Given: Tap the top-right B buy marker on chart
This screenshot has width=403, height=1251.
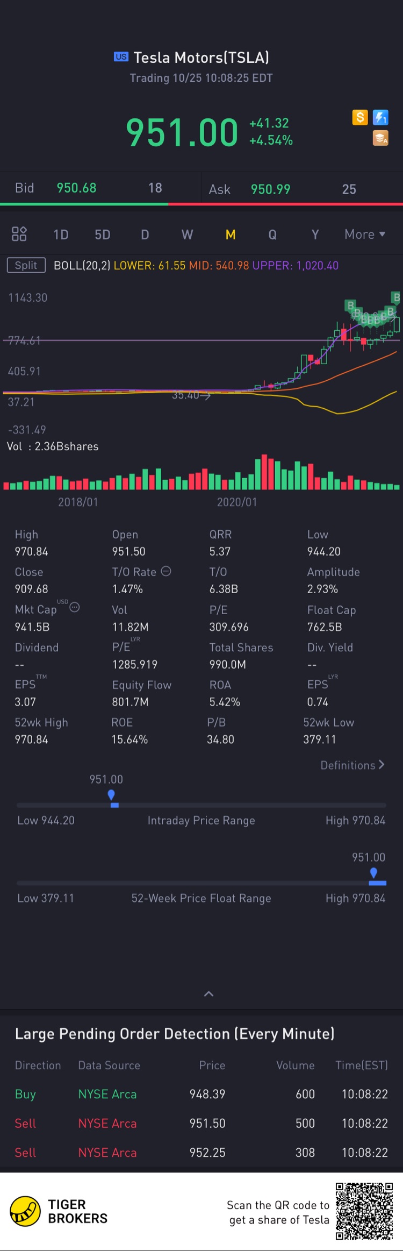Looking at the screenshot, I should coord(396,297).
